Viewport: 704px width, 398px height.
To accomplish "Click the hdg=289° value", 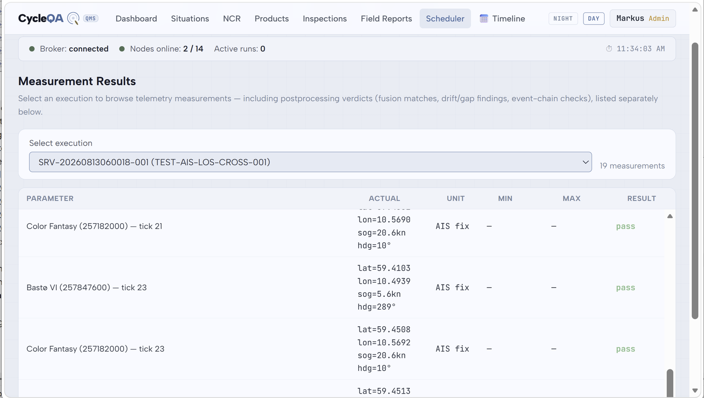I will (x=376, y=307).
